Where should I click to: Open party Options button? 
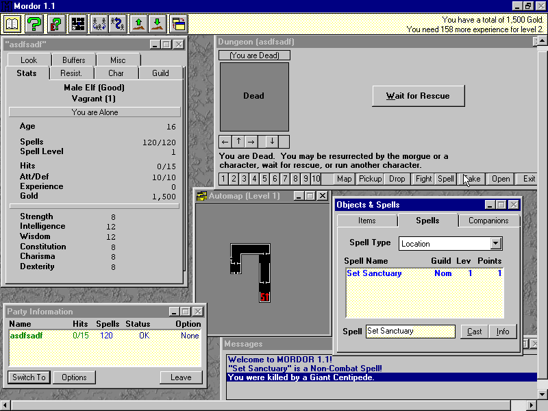click(74, 377)
